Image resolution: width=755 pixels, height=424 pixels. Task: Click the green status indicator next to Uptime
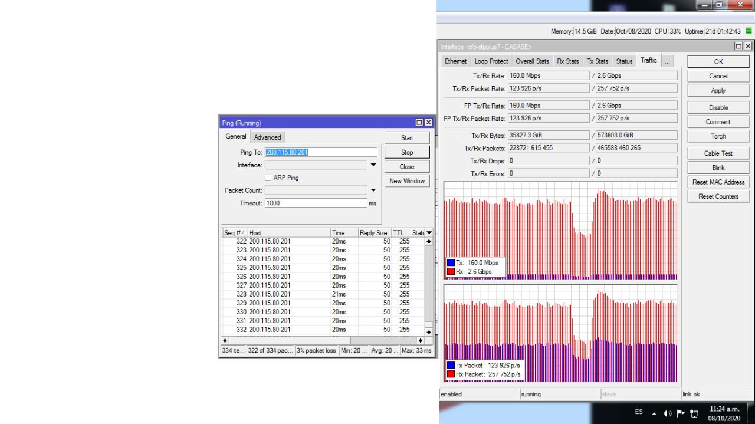[x=749, y=31]
